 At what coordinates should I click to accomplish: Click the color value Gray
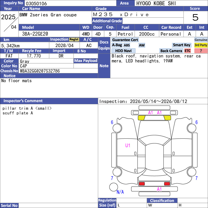24,61
